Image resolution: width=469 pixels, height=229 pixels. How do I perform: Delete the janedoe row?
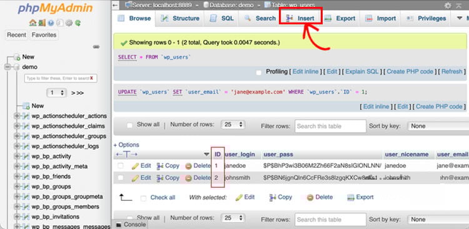point(198,166)
